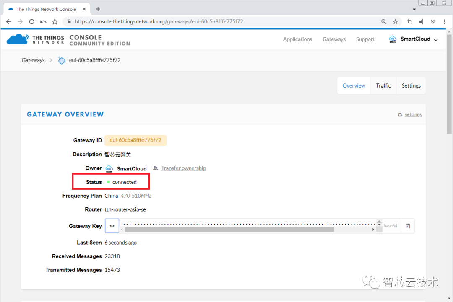Image resolution: width=453 pixels, height=302 pixels.
Task: Open Gateways in top navigation
Action: tap(334, 39)
